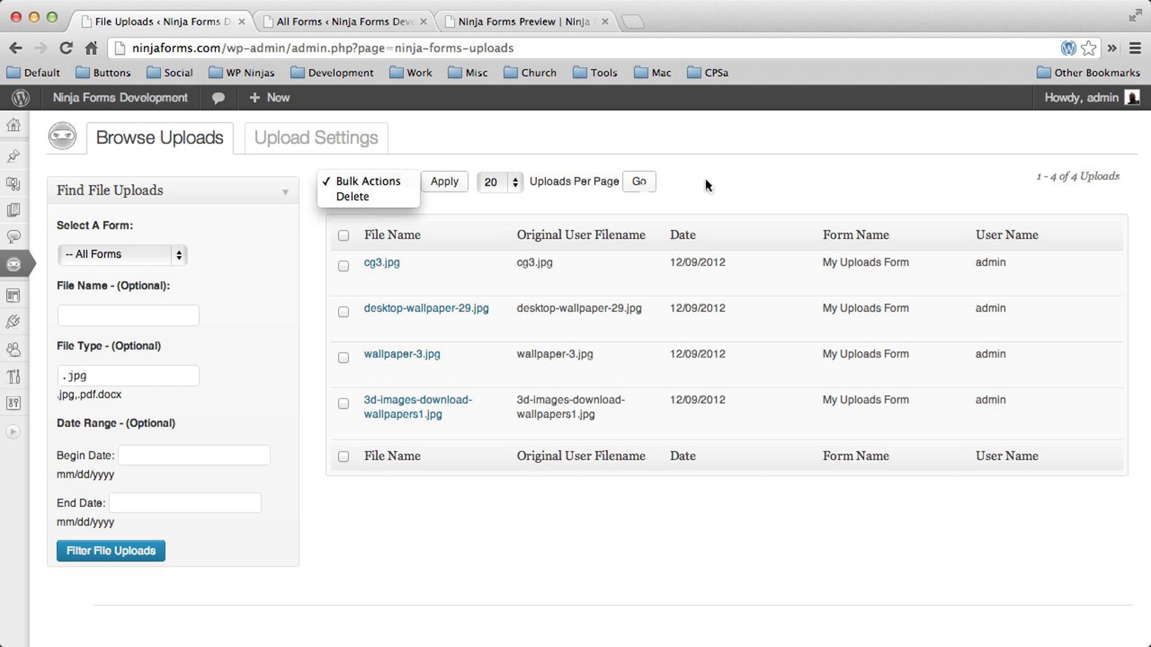Open the Plugins plug icon in sidebar
Screen dimensions: 1151x647
click(x=13, y=322)
